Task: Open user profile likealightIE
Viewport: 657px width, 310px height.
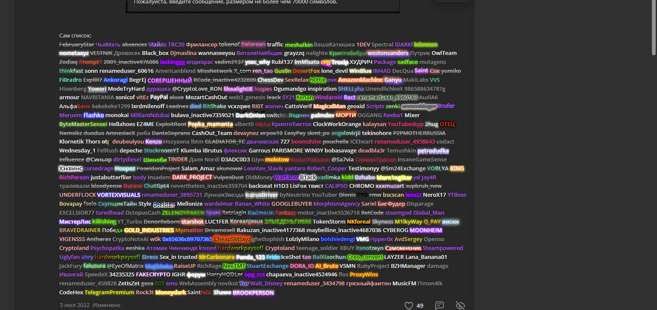Action: 238,89
